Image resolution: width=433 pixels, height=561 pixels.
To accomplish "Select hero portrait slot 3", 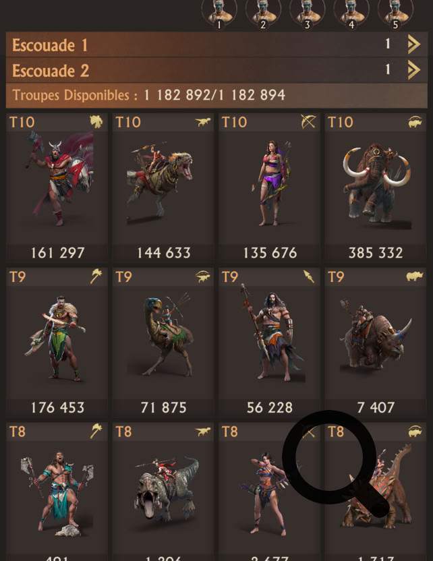I will coord(307,14).
